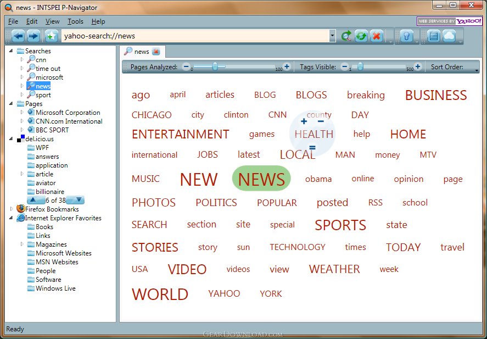Open the Tools menu
487x339 pixels.
[x=75, y=21]
